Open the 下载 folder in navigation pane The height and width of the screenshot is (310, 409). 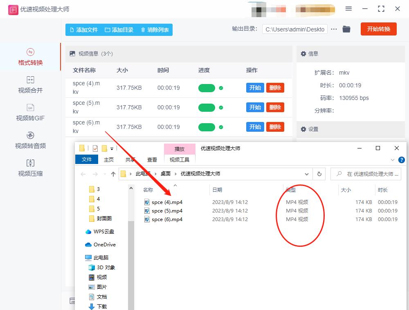point(98,306)
